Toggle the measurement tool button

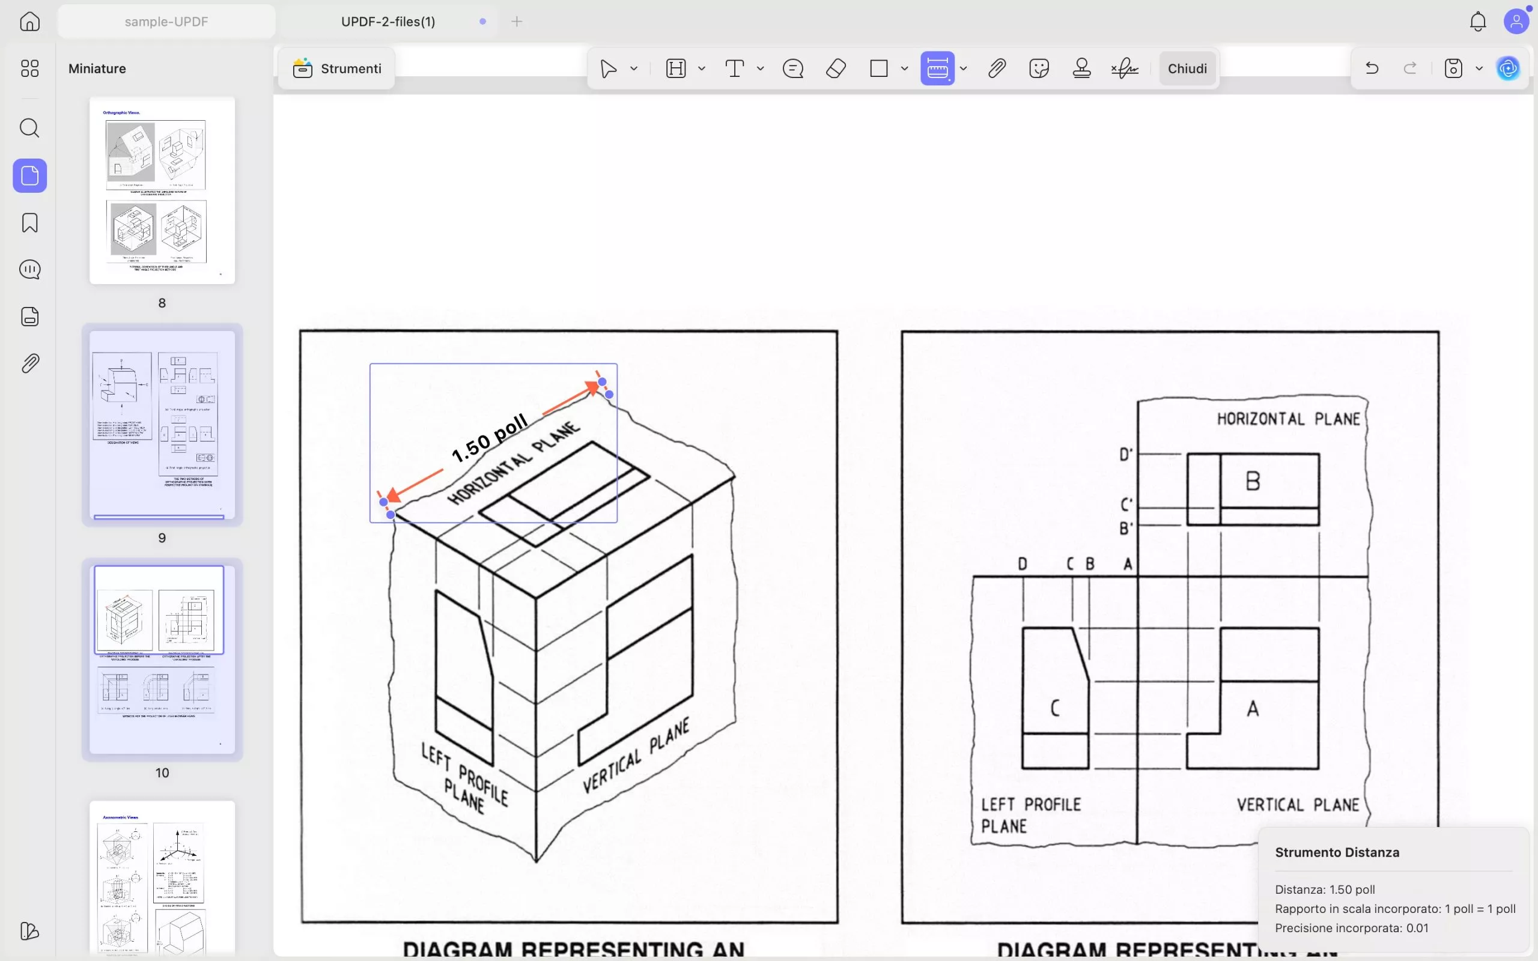tap(937, 68)
